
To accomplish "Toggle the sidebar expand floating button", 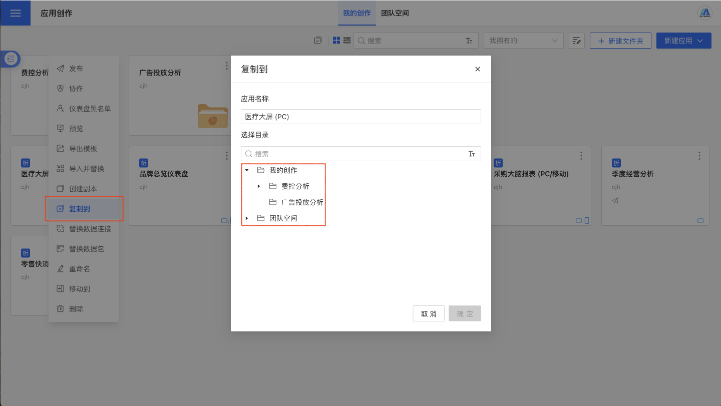I will point(11,59).
